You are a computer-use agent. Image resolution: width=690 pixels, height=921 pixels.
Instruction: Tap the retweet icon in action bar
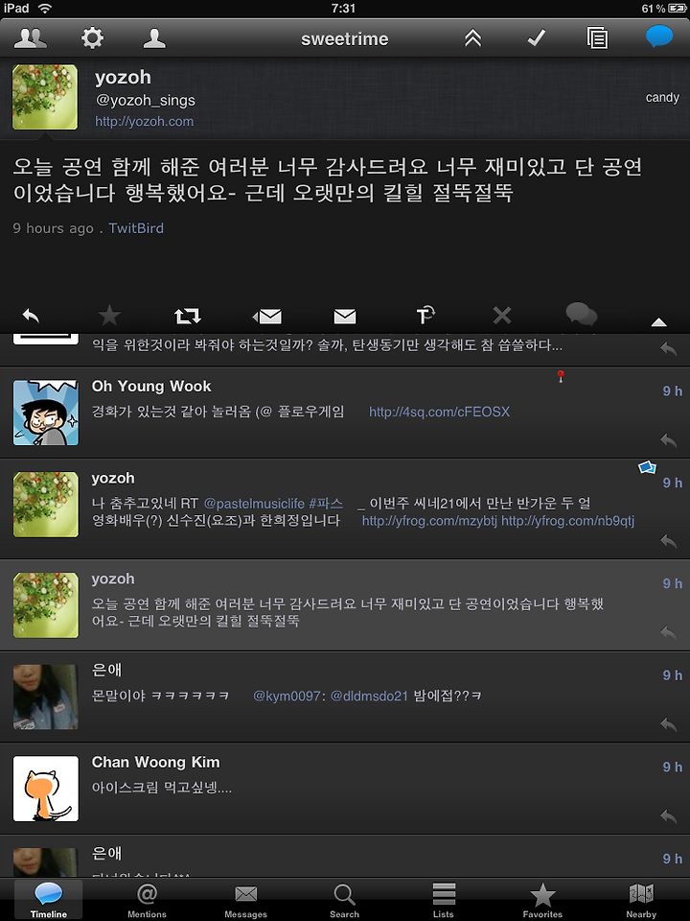click(188, 317)
